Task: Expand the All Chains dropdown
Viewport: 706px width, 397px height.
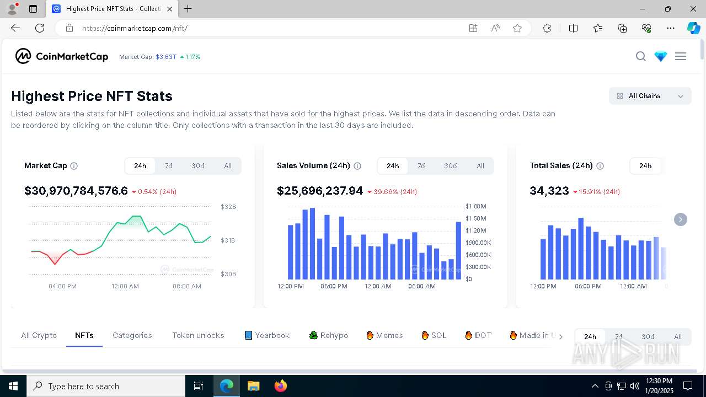Action: [x=650, y=96]
